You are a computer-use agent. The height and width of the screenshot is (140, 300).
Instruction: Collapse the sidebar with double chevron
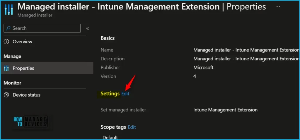click(87, 28)
